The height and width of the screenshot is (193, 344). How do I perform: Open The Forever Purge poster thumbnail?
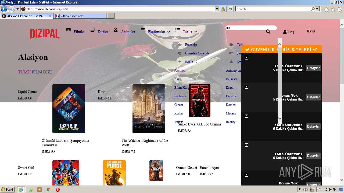(x=114, y=173)
